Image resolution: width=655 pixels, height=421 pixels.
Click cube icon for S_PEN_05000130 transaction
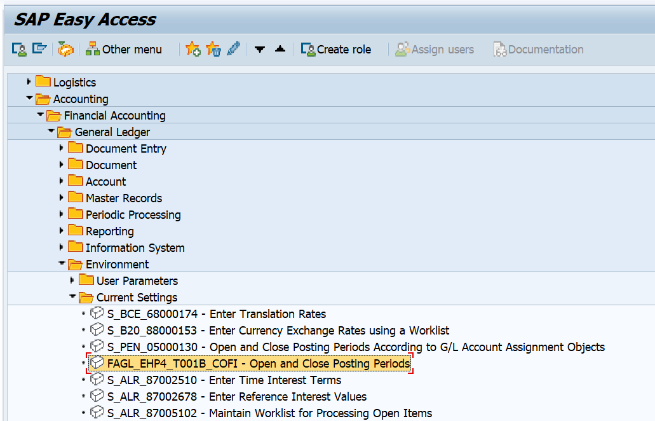[97, 346]
